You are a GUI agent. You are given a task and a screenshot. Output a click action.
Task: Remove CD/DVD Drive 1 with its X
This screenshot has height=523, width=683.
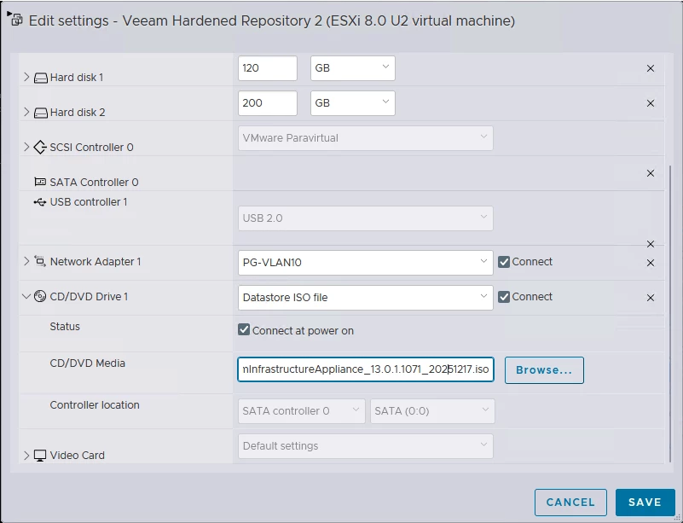click(x=651, y=298)
